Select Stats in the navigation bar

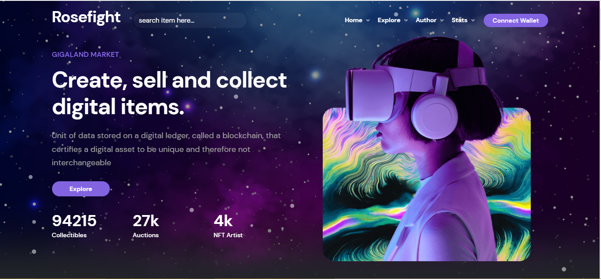459,20
